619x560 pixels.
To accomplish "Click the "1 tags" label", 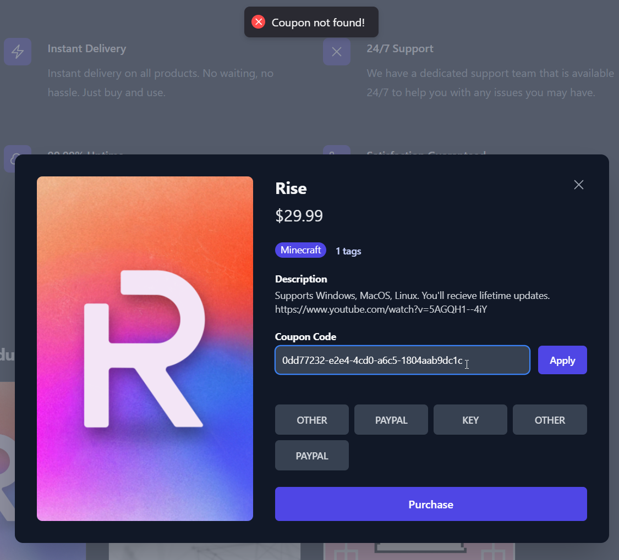I will [x=348, y=251].
